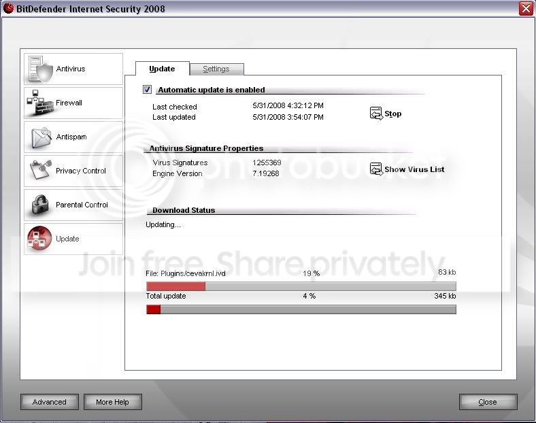Open the Antivirus shield icon
This screenshot has width=536, height=423.
[41, 69]
